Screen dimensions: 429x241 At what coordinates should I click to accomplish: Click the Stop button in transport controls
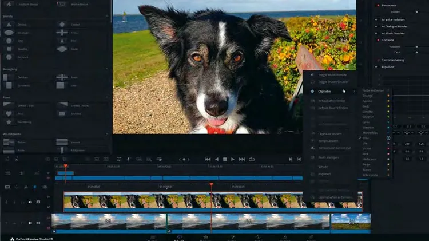point(225,159)
